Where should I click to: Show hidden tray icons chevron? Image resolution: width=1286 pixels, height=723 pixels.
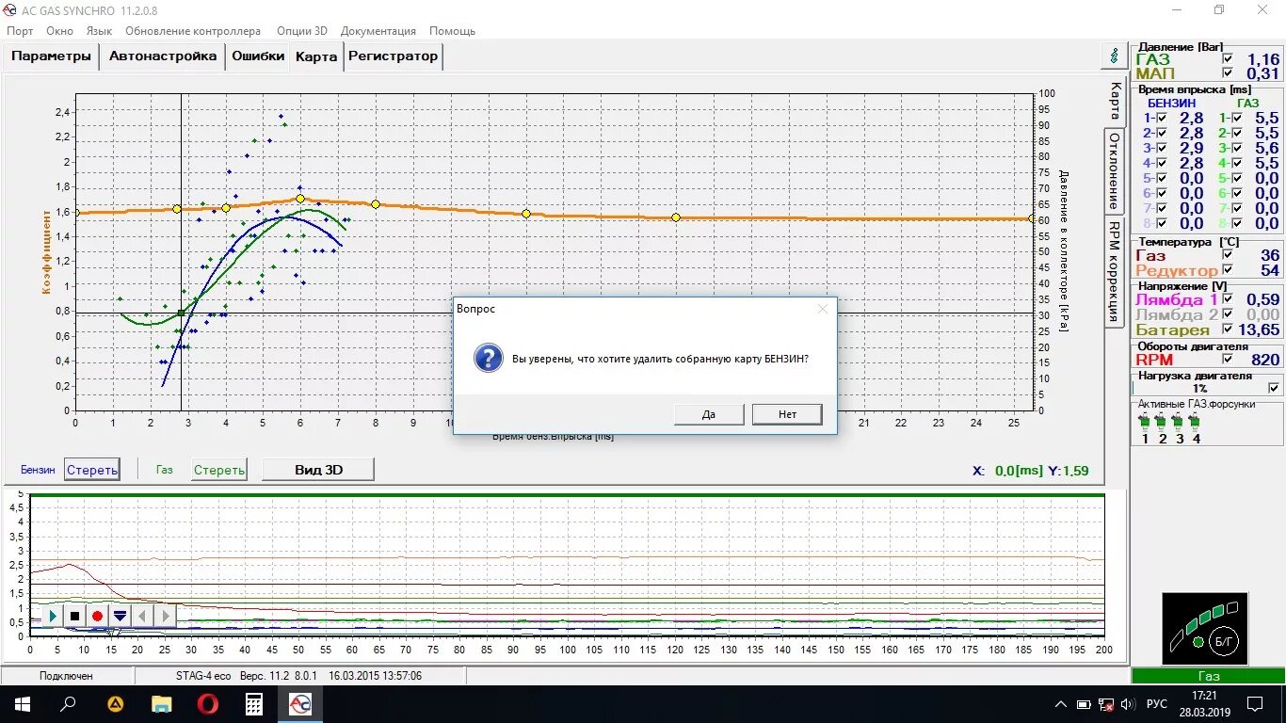1061,704
